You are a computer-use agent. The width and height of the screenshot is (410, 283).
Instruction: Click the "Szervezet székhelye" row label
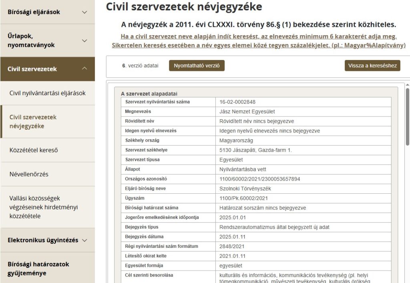(x=146, y=150)
